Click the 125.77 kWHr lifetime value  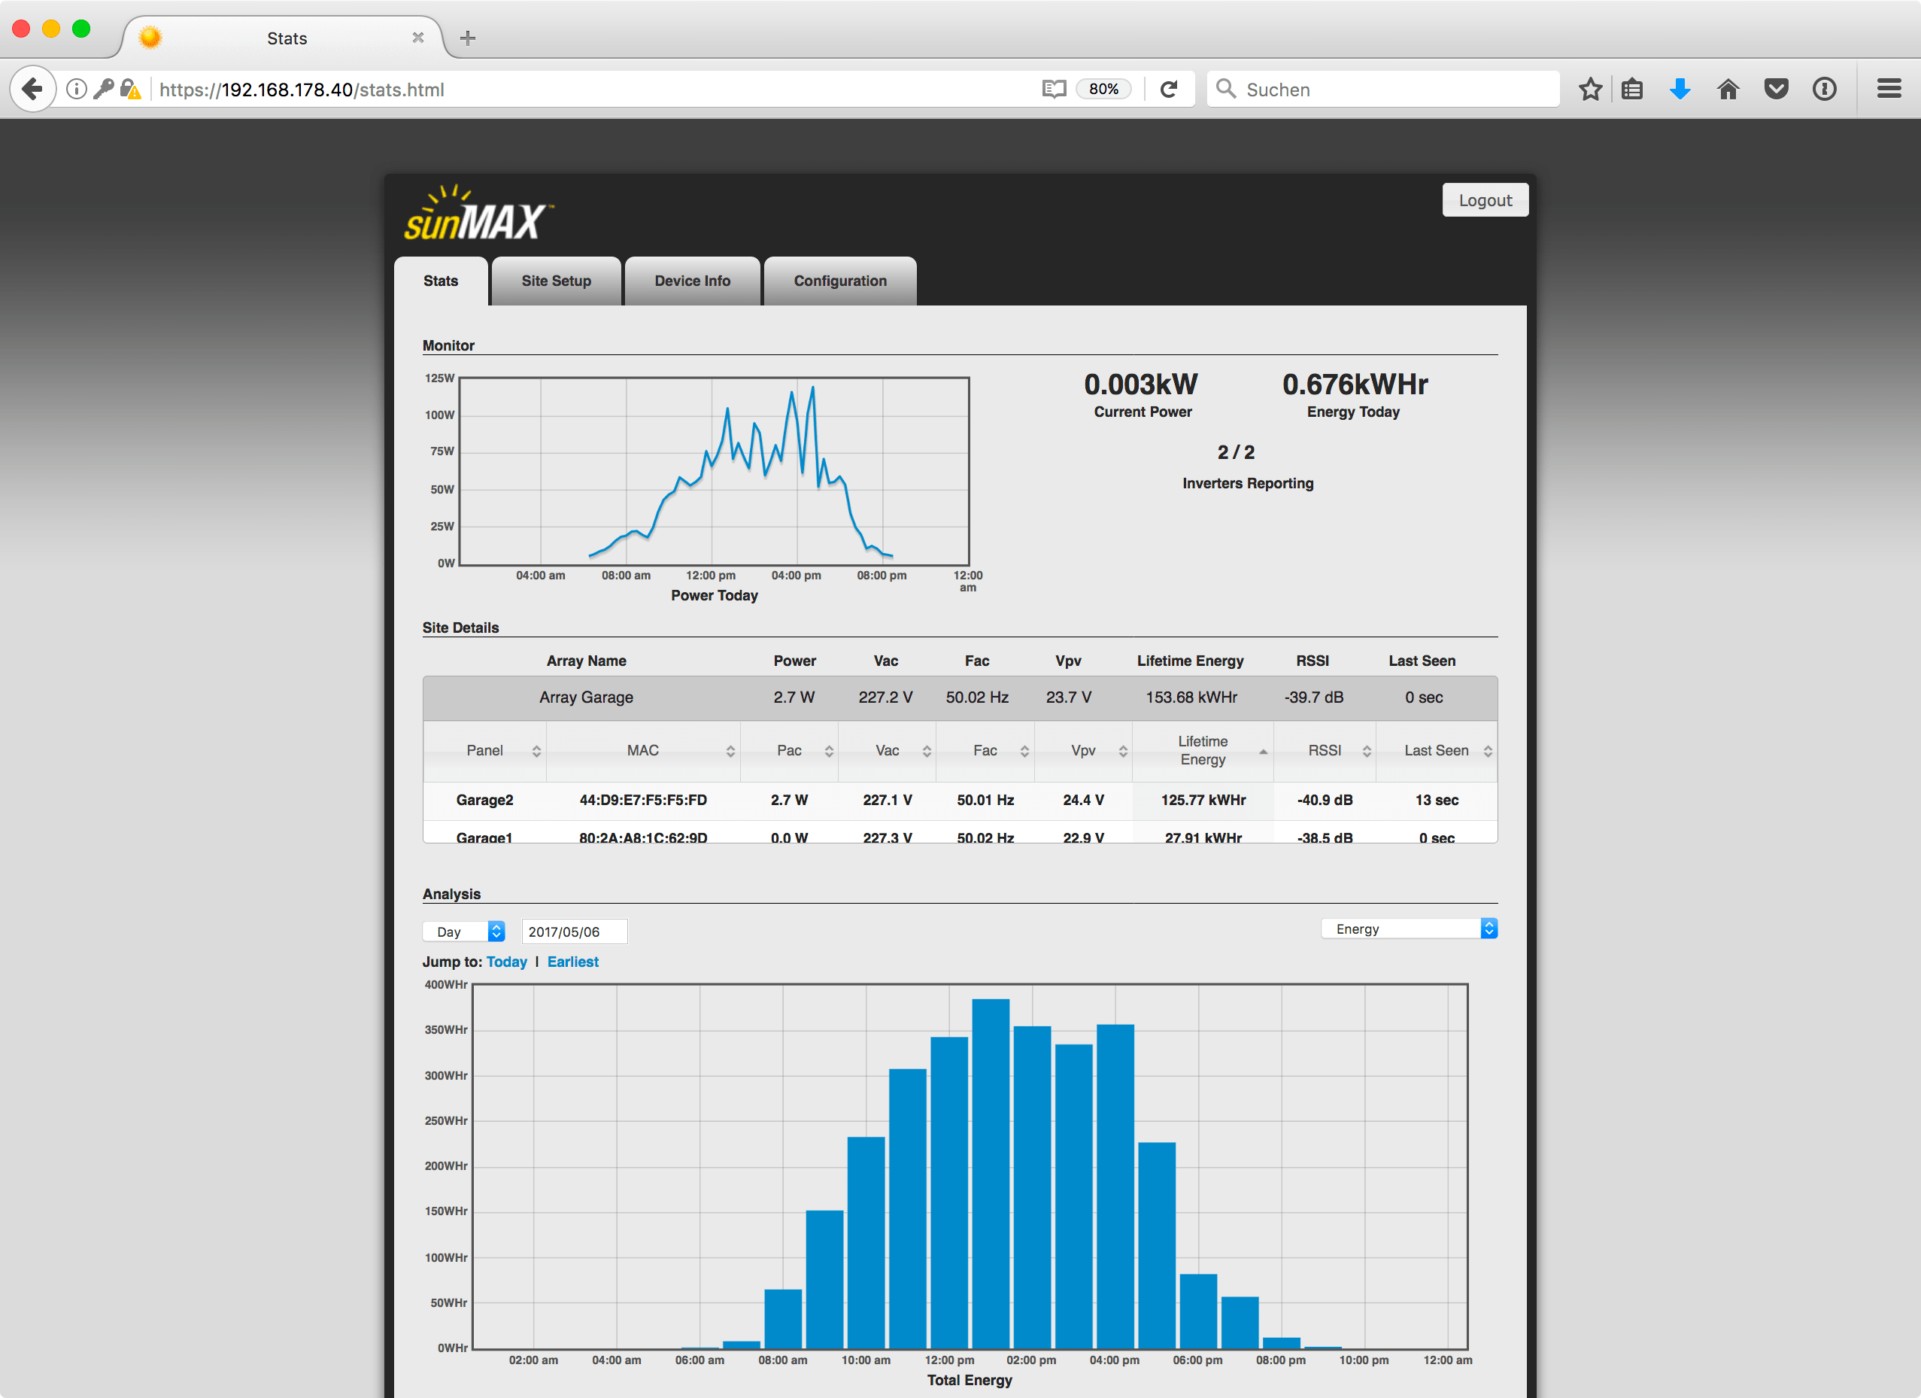click(x=1203, y=800)
